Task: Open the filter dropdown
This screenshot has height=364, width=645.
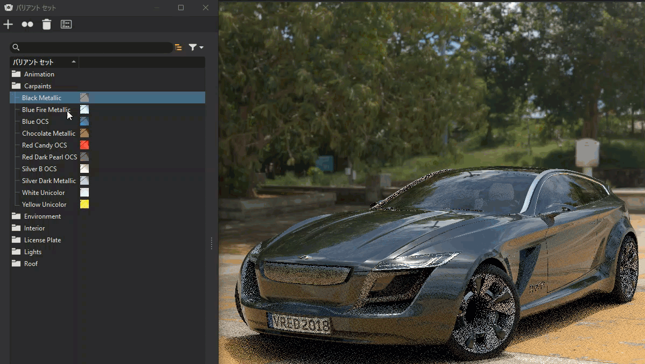Action: [x=196, y=47]
